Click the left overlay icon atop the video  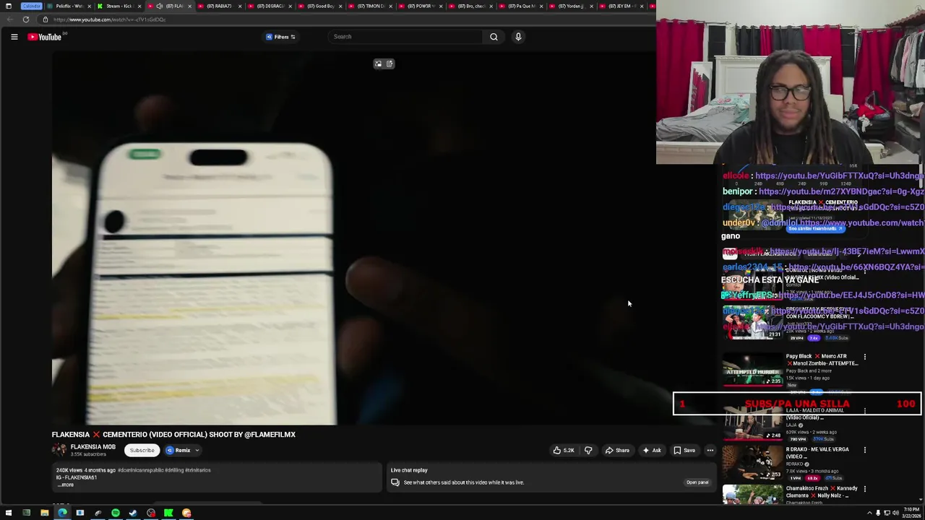pos(378,64)
